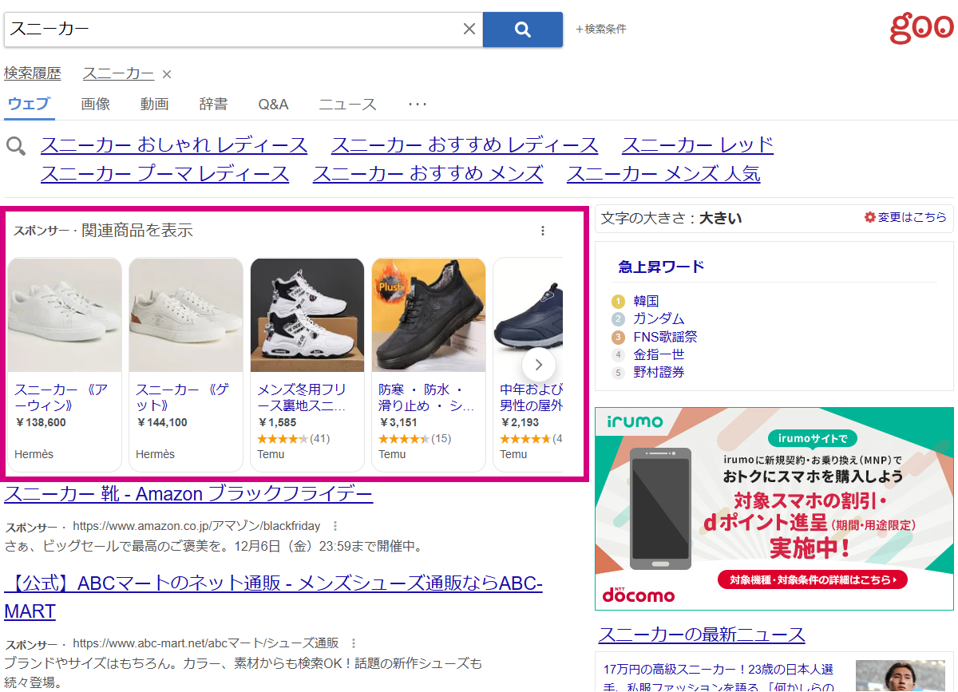
Task: Click Amazon sponsor URL text
Action: pyautogui.click(x=196, y=526)
